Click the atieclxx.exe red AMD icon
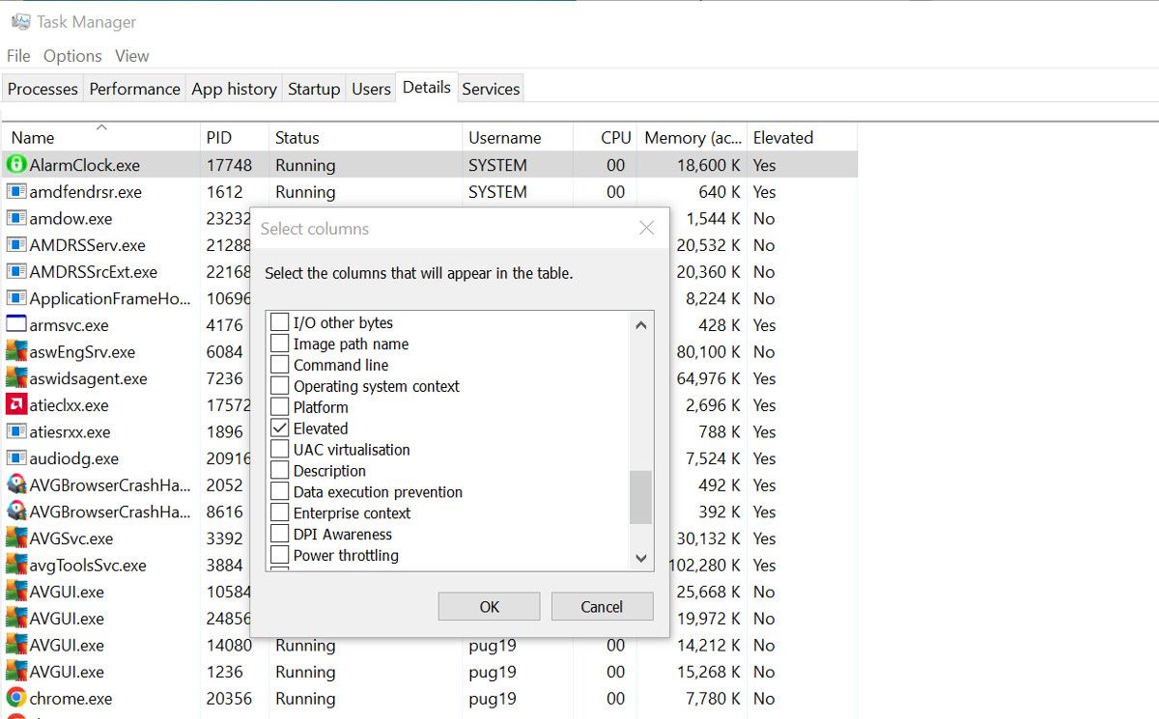1159x719 pixels. click(x=16, y=405)
